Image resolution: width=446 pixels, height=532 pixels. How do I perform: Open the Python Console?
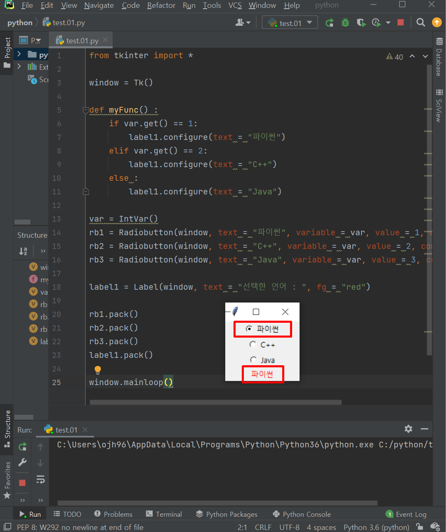click(302, 514)
